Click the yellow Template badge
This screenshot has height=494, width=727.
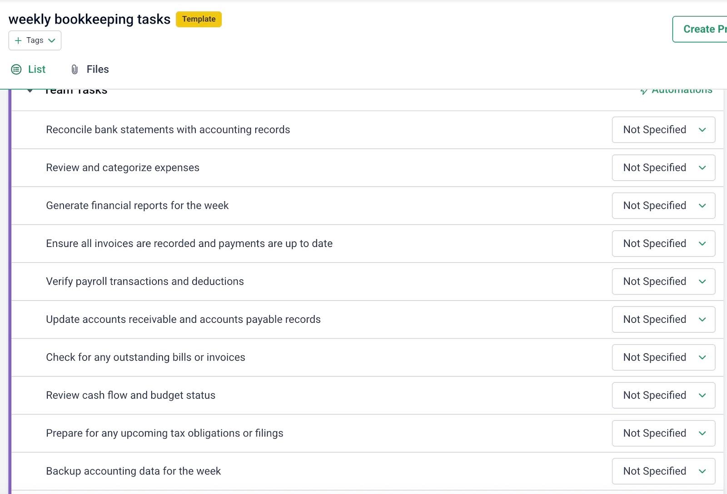pos(199,19)
